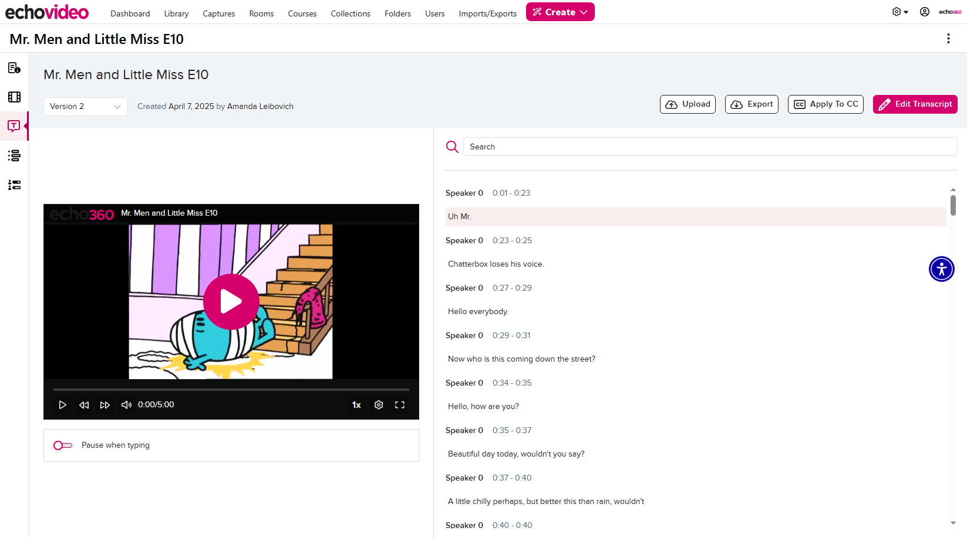Viewport: 967px width, 538px height.
Task: Click the timestamp 0:34 - 0:35
Action: [x=512, y=383]
